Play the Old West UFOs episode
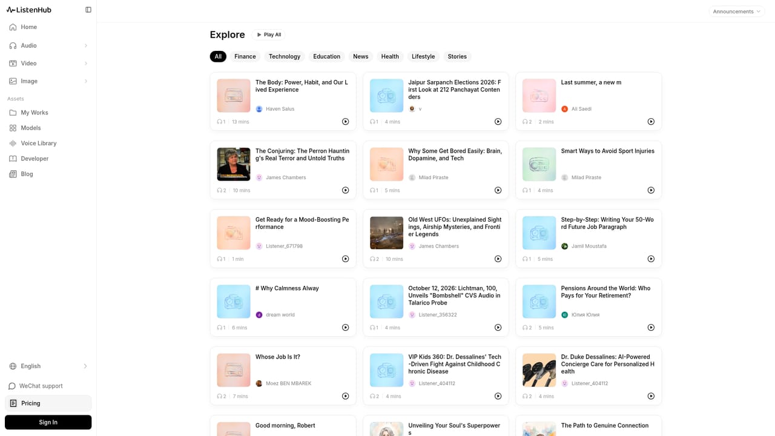The image size is (775, 436). tap(498, 259)
